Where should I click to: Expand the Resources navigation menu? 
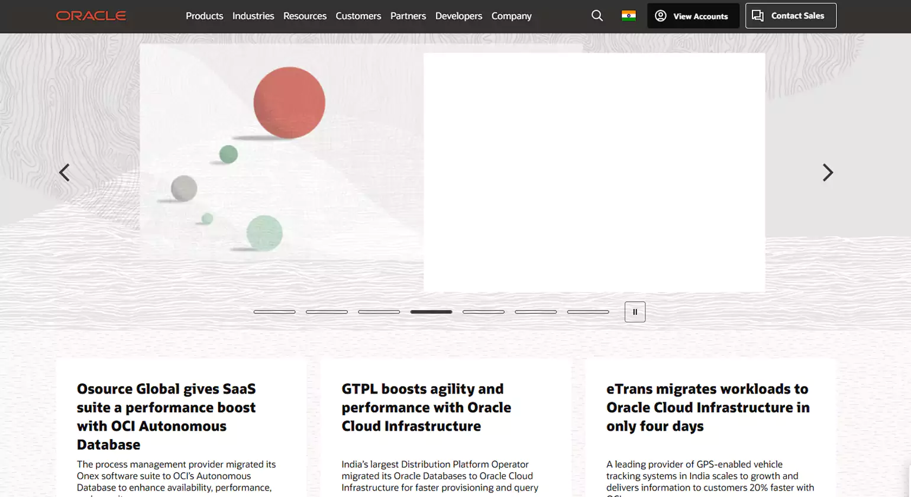pos(305,16)
